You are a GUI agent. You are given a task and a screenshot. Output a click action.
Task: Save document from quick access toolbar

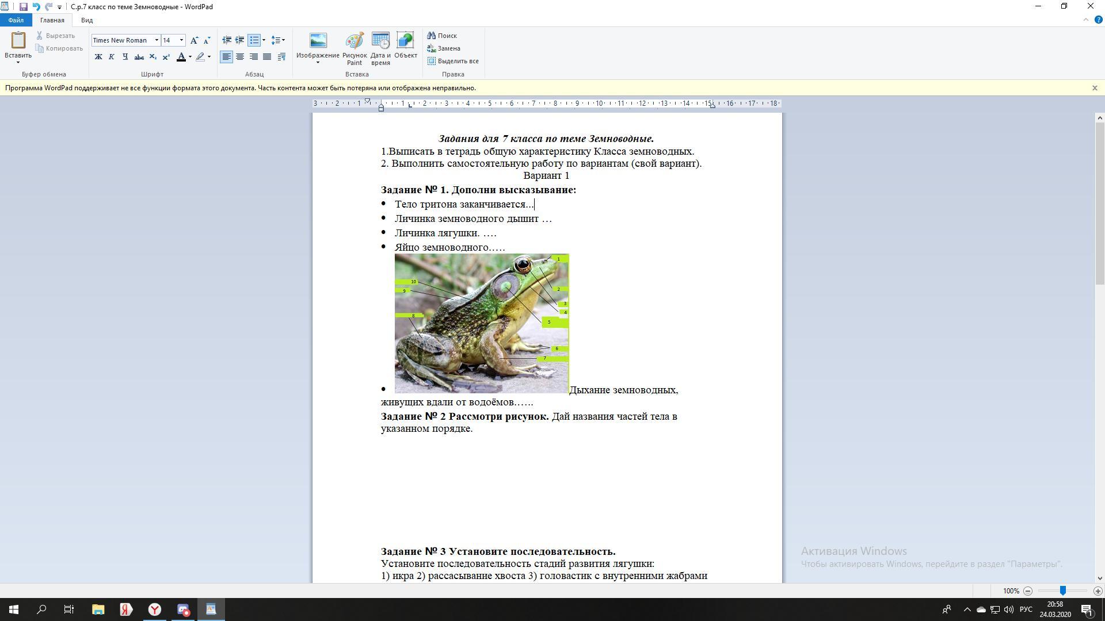(x=24, y=7)
